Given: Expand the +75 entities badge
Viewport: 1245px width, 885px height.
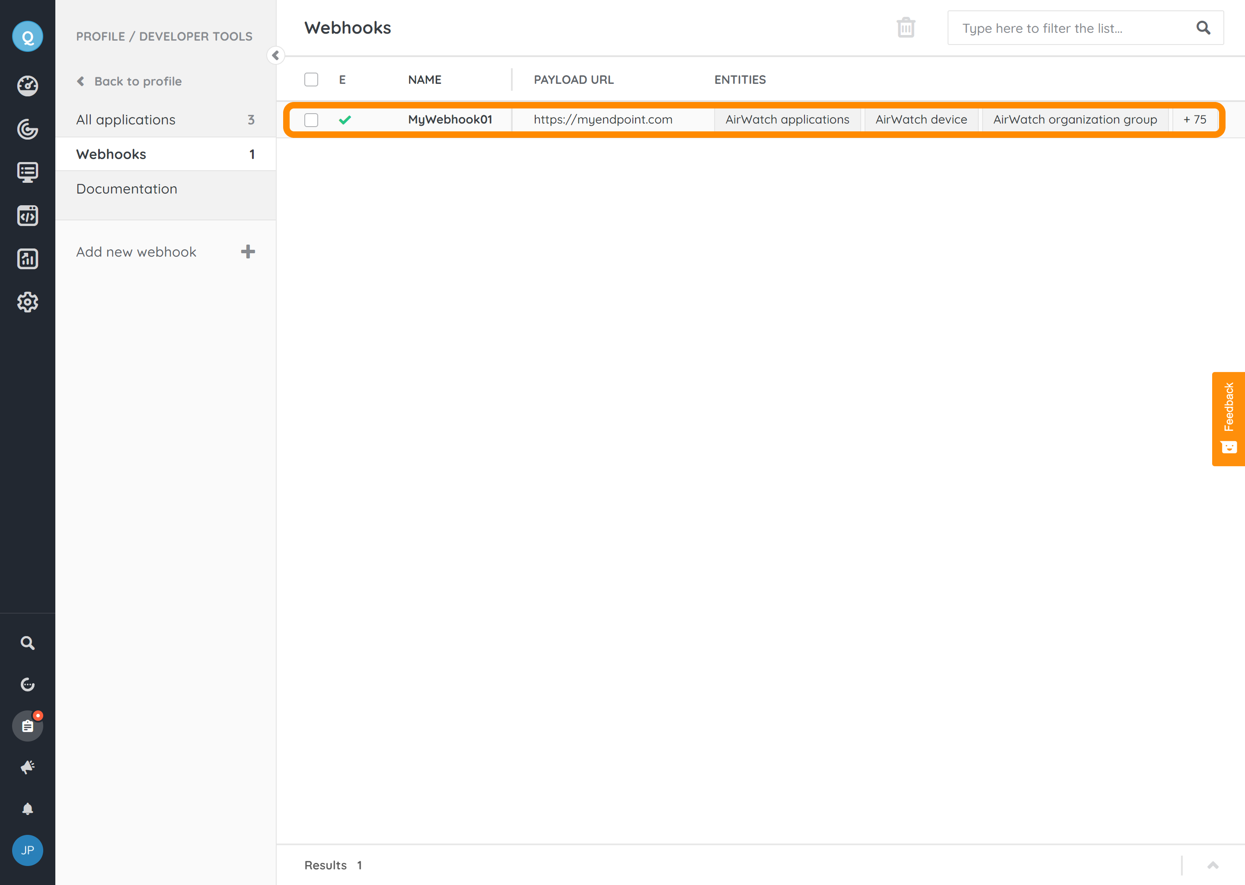Looking at the screenshot, I should click(x=1195, y=120).
